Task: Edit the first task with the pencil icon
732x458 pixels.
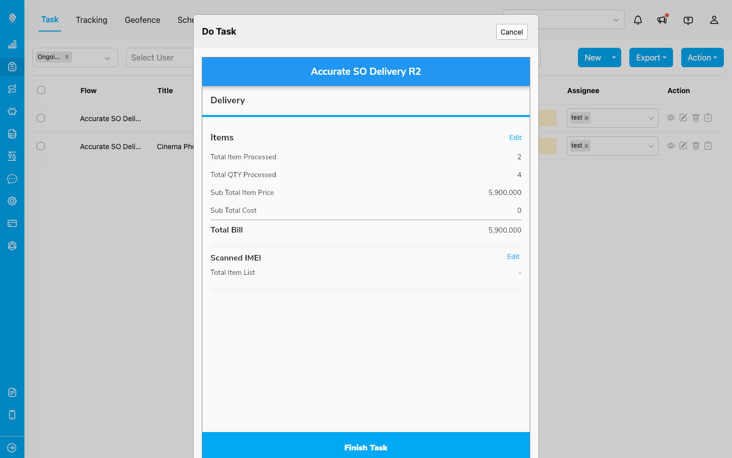Action: pos(683,118)
